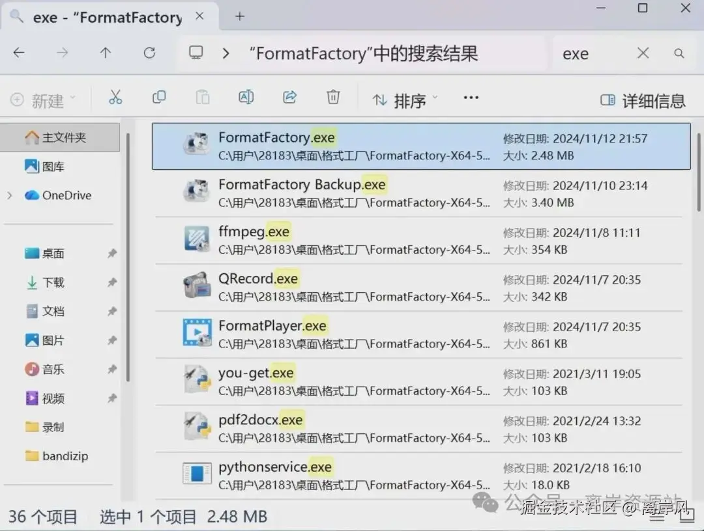Select the ffmpeg.exe file name

254,231
